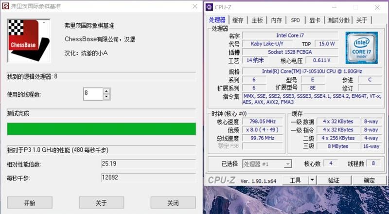Click the Kaby Lake-U/Y codename value

point(267,44)
